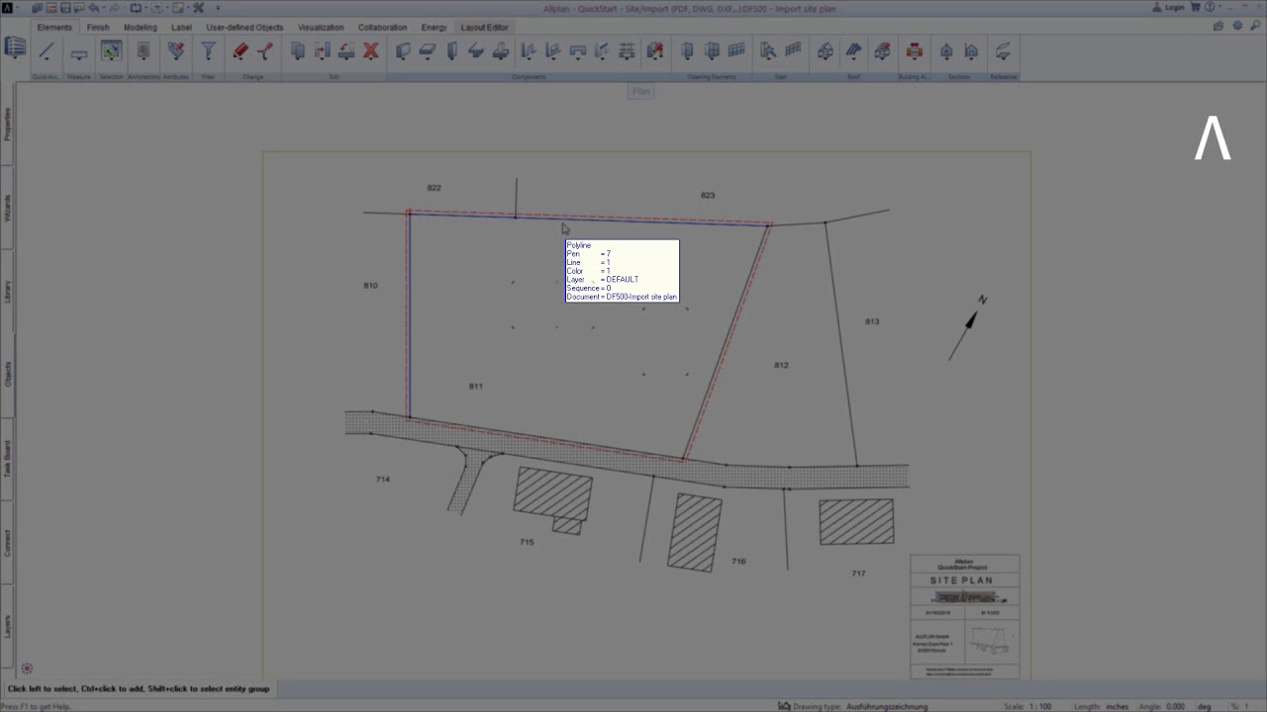Screen dimensions: 1267x712
Task: Open the Visualization tab
Action: tap(321, 28)
